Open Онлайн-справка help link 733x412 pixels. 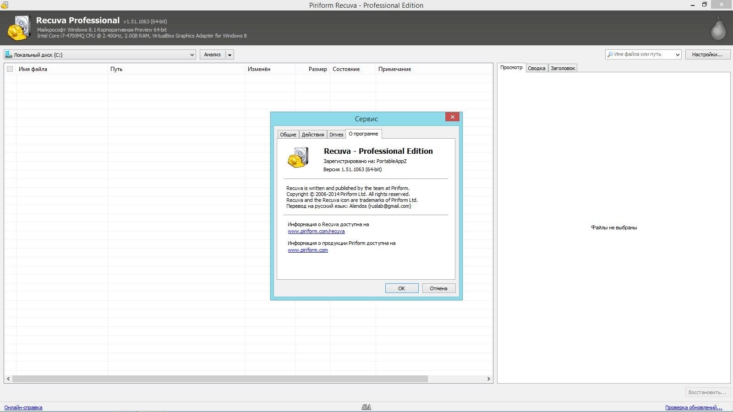[23, 407]
